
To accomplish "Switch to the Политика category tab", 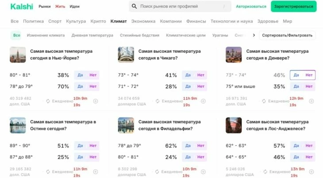I will (33, 21).
